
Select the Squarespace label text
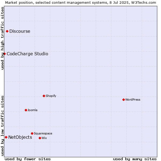[43, 133]
